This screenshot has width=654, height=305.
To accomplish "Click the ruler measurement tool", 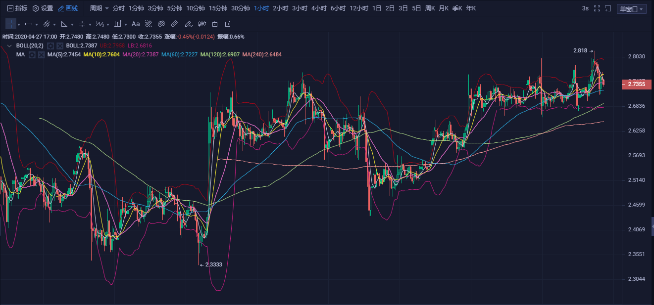I will point(174,24).
